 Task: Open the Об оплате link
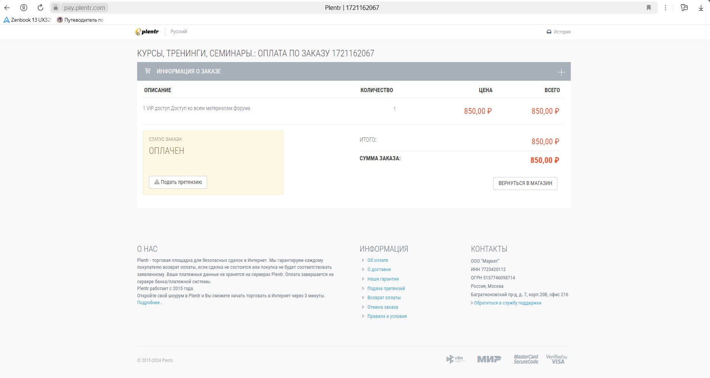pyautogui.click(x=377, y=260)
